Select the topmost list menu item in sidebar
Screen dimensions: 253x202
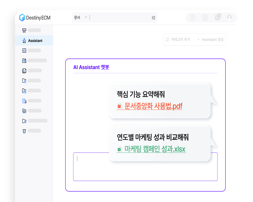[x=24, y=30]
